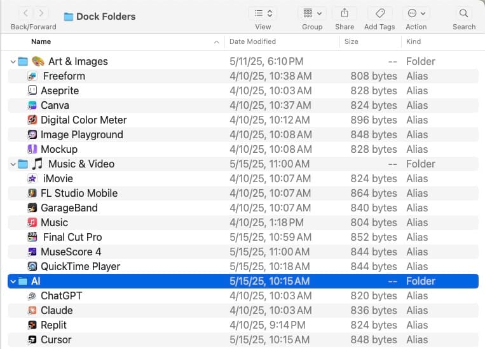485x349 pixels.
Task: Click the Add Tags icon
Action: [x=380, y=13]
